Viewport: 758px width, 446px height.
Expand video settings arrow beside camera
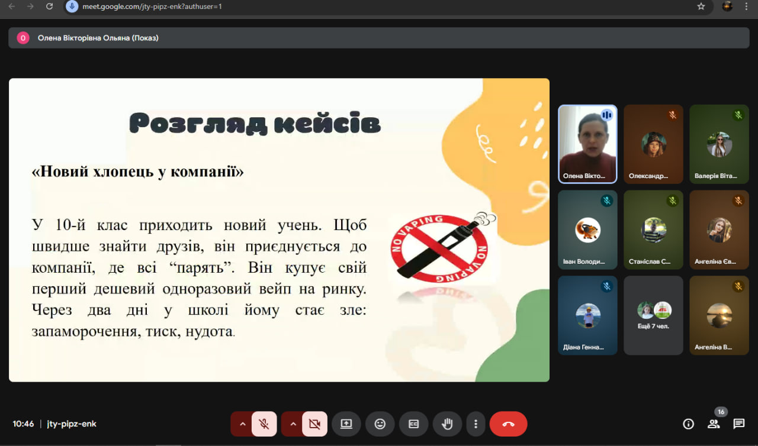[293, 424]
